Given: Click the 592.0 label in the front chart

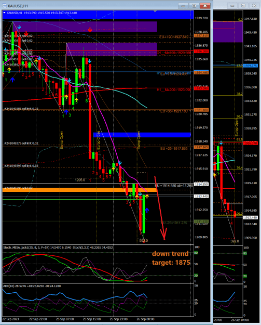Looking at the screenshot, I should point(144,241).
